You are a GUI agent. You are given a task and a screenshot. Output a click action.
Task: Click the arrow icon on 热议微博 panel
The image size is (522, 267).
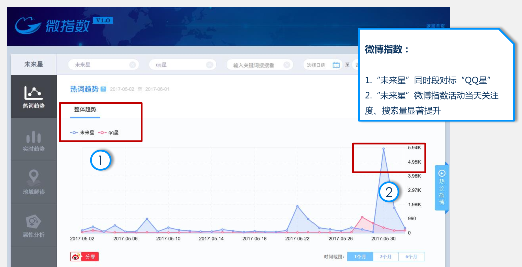coord(442,173)
